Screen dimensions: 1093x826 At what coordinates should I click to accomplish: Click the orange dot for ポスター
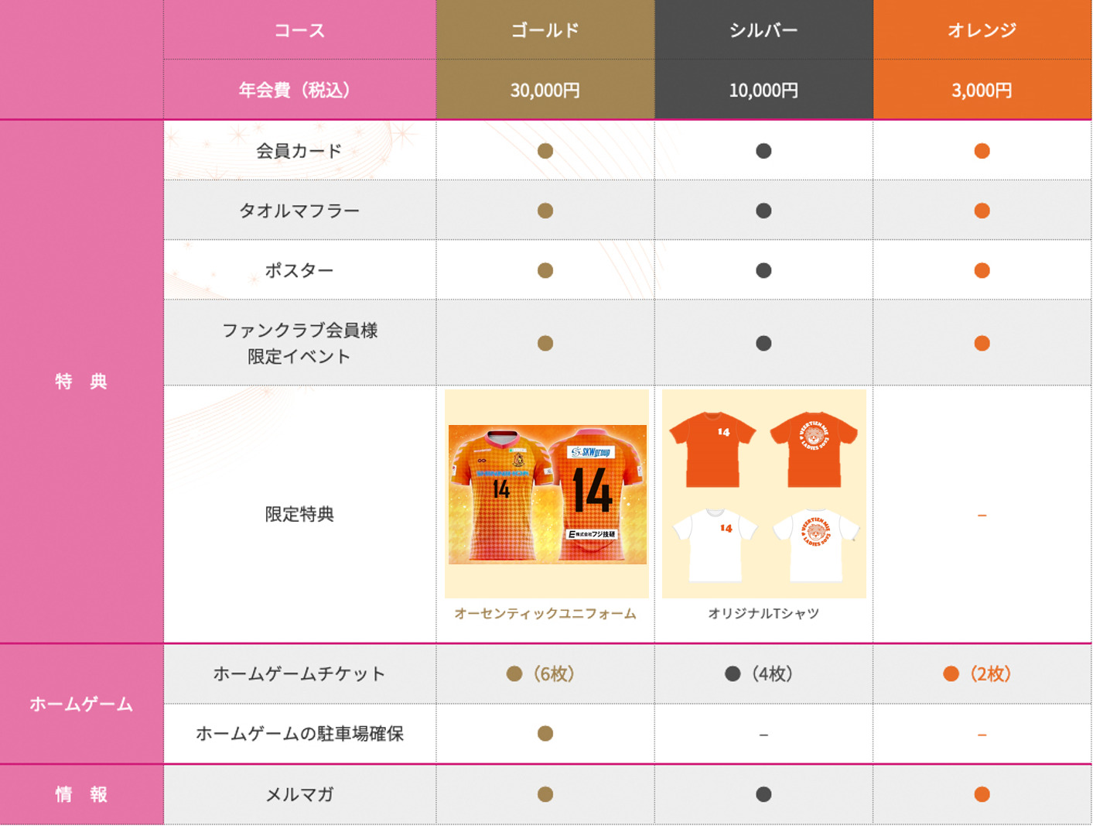(x=982, y=270)
